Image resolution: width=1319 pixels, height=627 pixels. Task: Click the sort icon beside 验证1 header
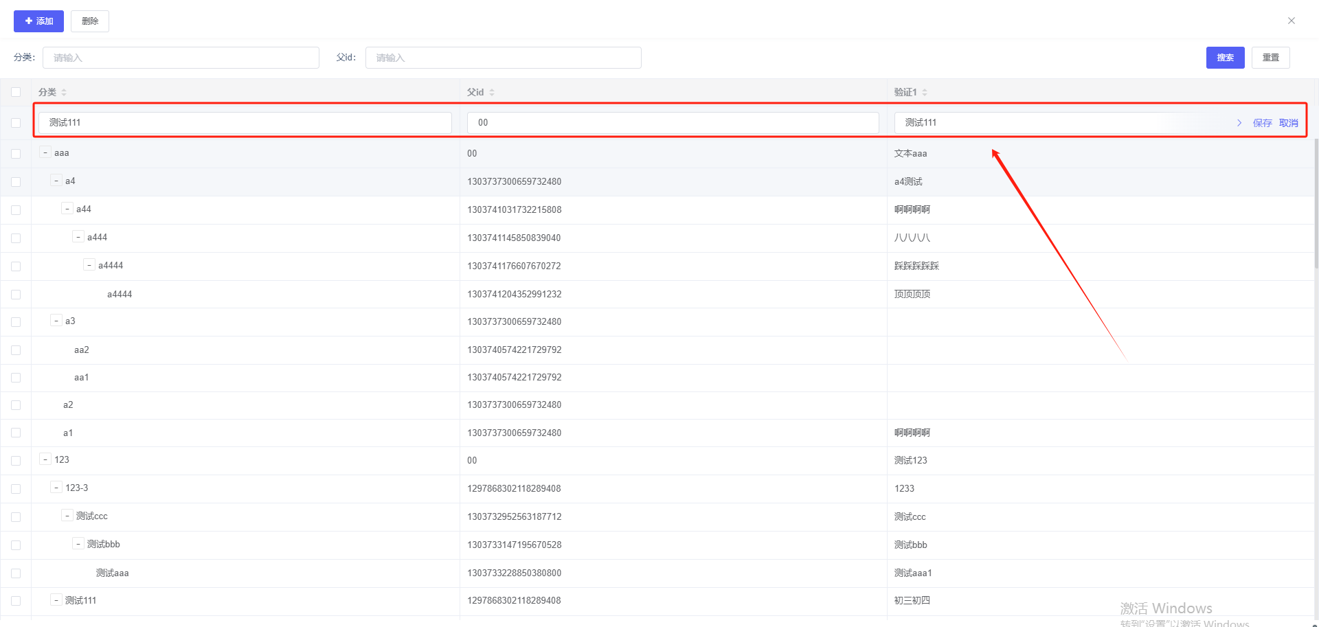[925, 92]
